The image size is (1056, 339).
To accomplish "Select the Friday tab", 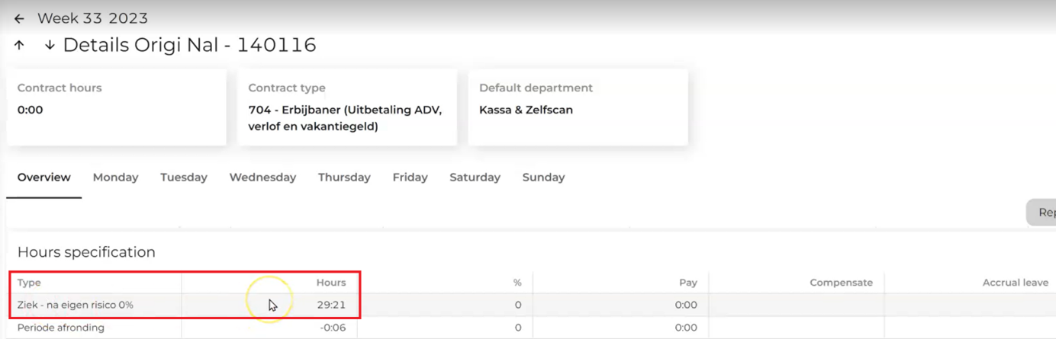I will 410,177.
